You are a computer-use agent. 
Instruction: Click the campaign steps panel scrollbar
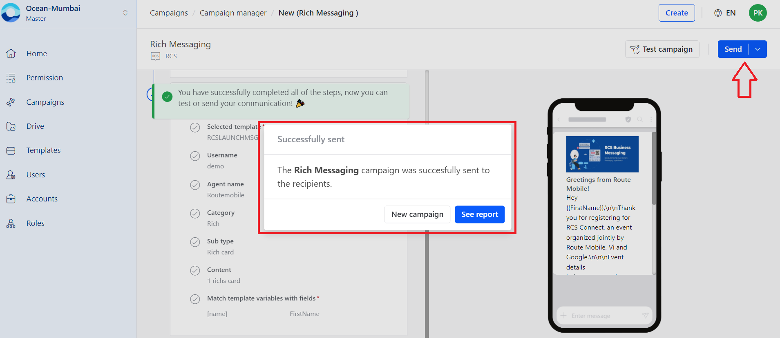click(427, 204)
